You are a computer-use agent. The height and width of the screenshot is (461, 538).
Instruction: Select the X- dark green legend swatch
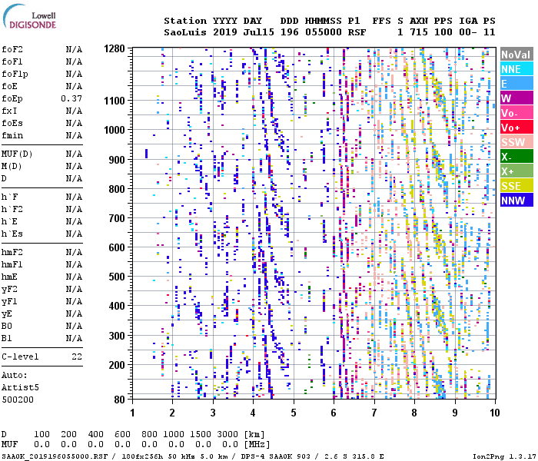point(516,157)
